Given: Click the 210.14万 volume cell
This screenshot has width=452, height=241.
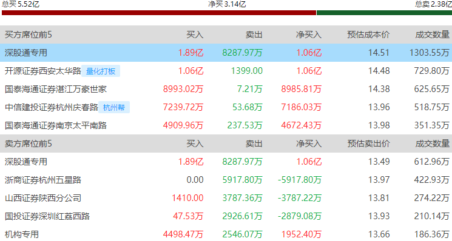Looking at the screenshot, I should coord(431,216).
